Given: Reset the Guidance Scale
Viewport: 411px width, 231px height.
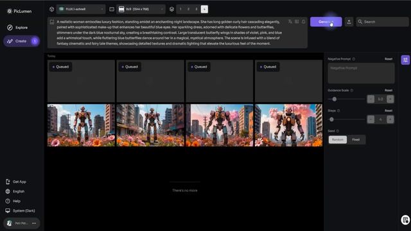Looking at the screenshot, I should coord(389,90).
